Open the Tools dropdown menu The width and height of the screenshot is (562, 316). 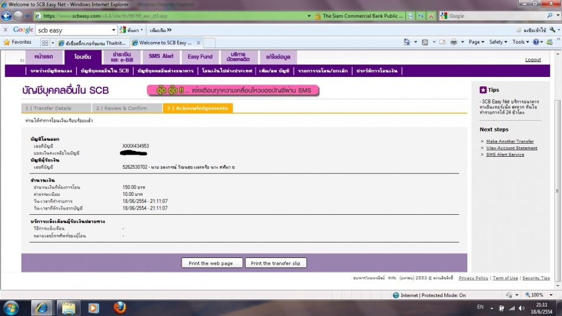pos(521,42)
